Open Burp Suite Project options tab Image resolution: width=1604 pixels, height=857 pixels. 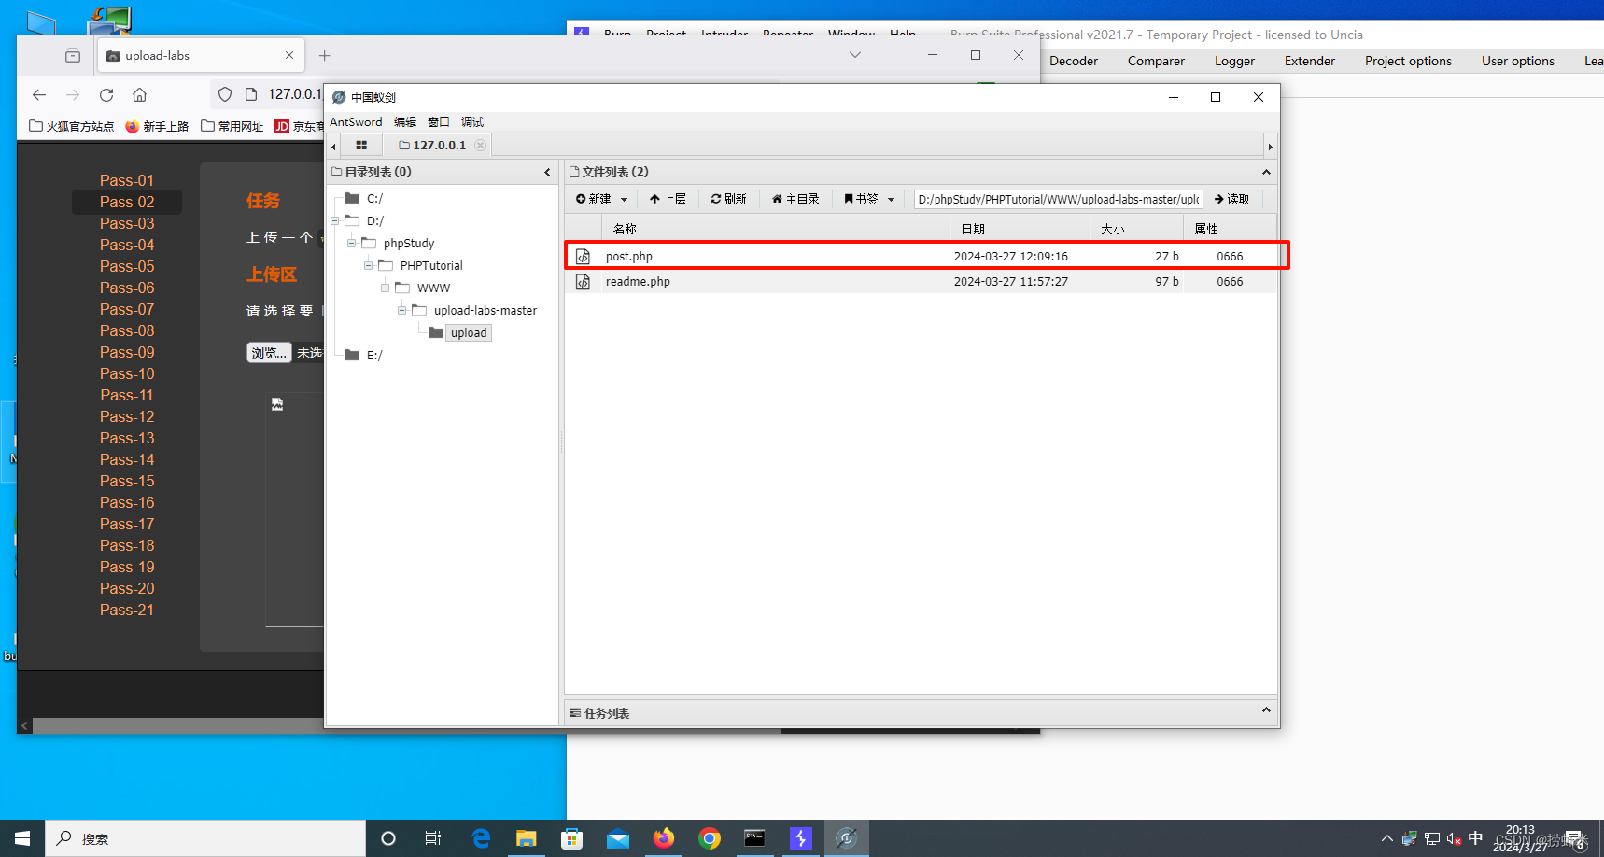(1408, 62)
